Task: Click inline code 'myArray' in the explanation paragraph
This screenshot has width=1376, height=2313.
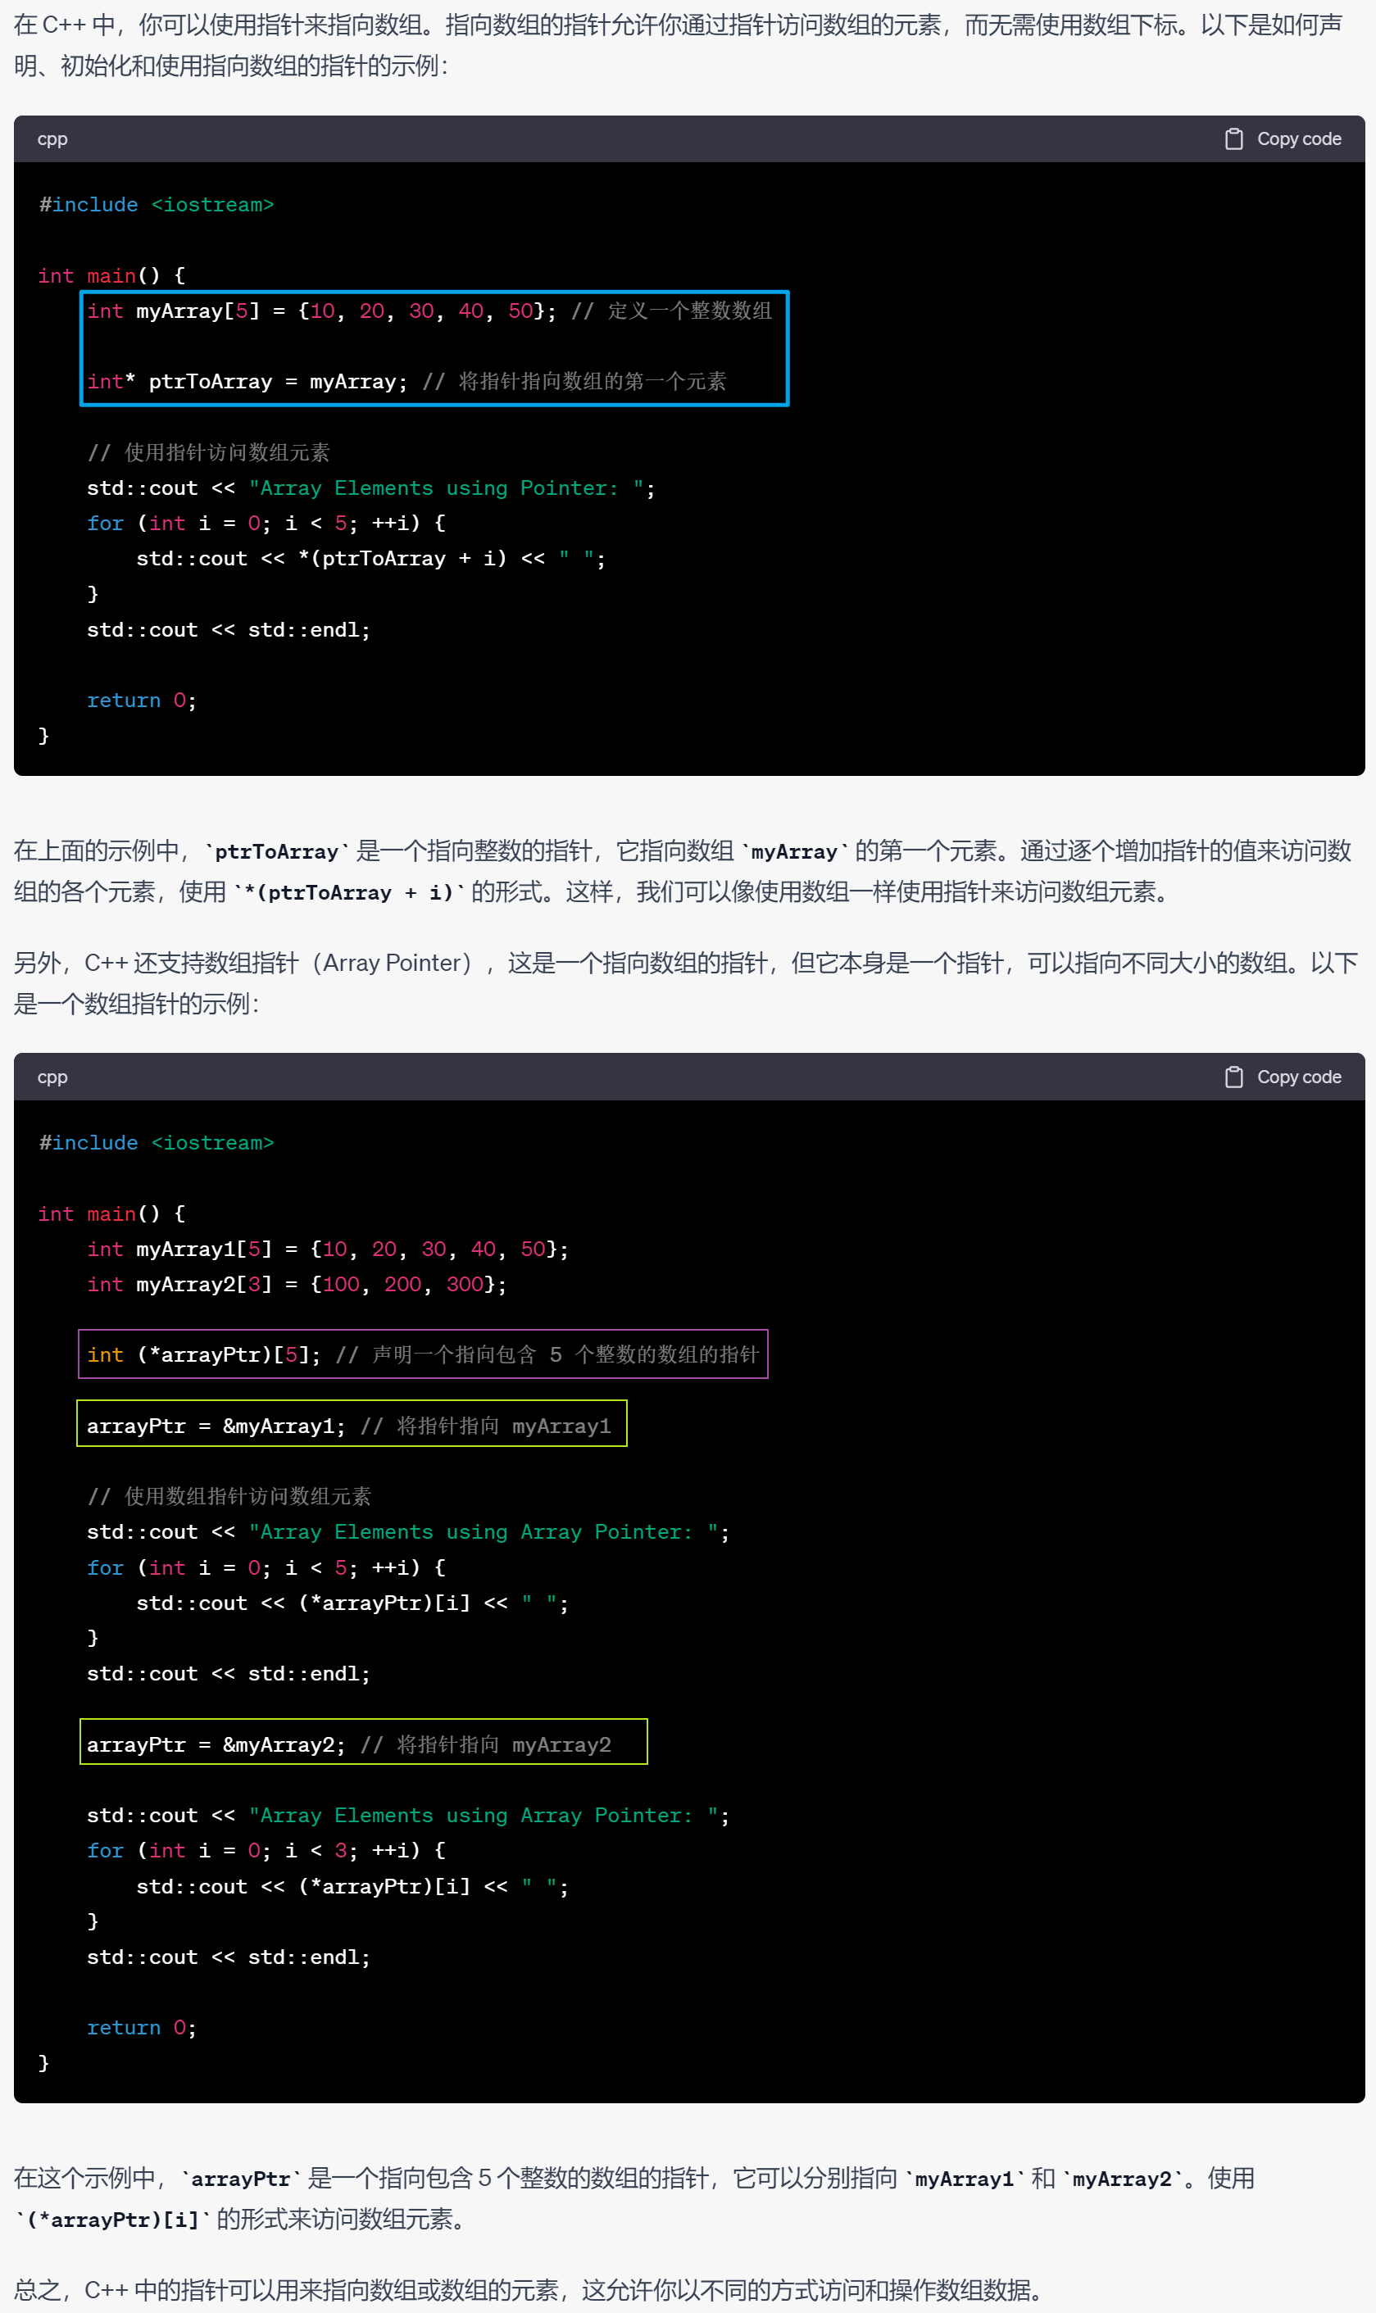Action: pyautogui.click(x=795, y=852)
